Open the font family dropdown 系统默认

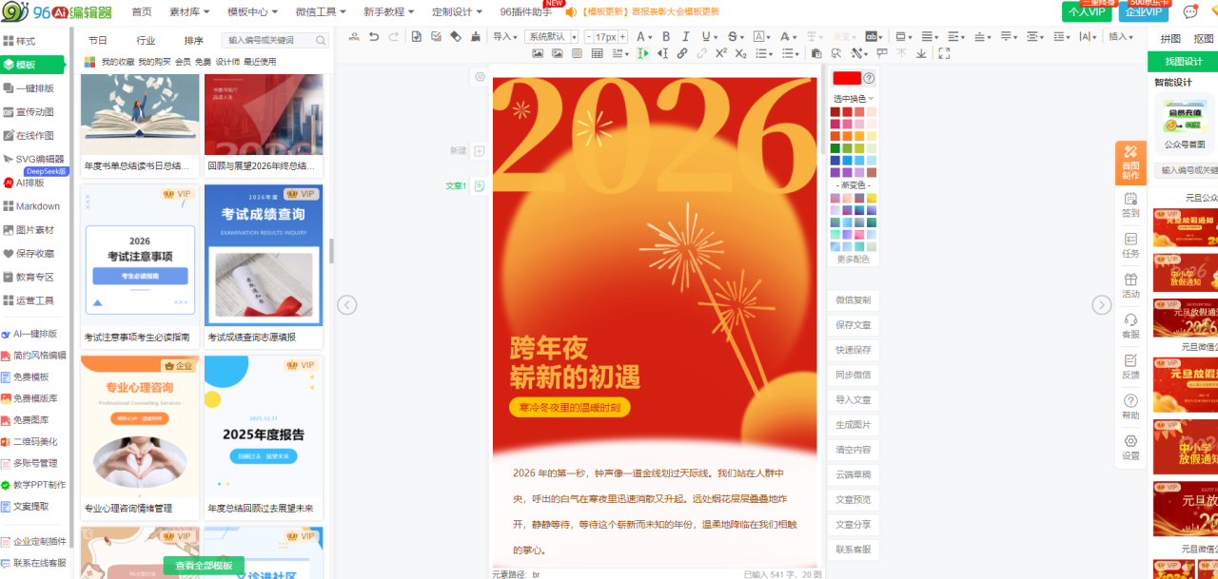pyautogui.click(x=552, y=37)
